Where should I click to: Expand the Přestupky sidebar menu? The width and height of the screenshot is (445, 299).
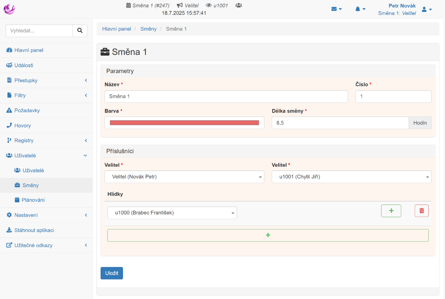(46, 80)
